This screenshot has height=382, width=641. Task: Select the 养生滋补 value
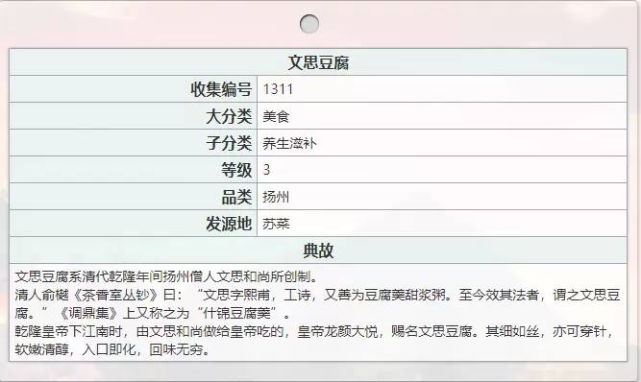[x=289, y=143]
